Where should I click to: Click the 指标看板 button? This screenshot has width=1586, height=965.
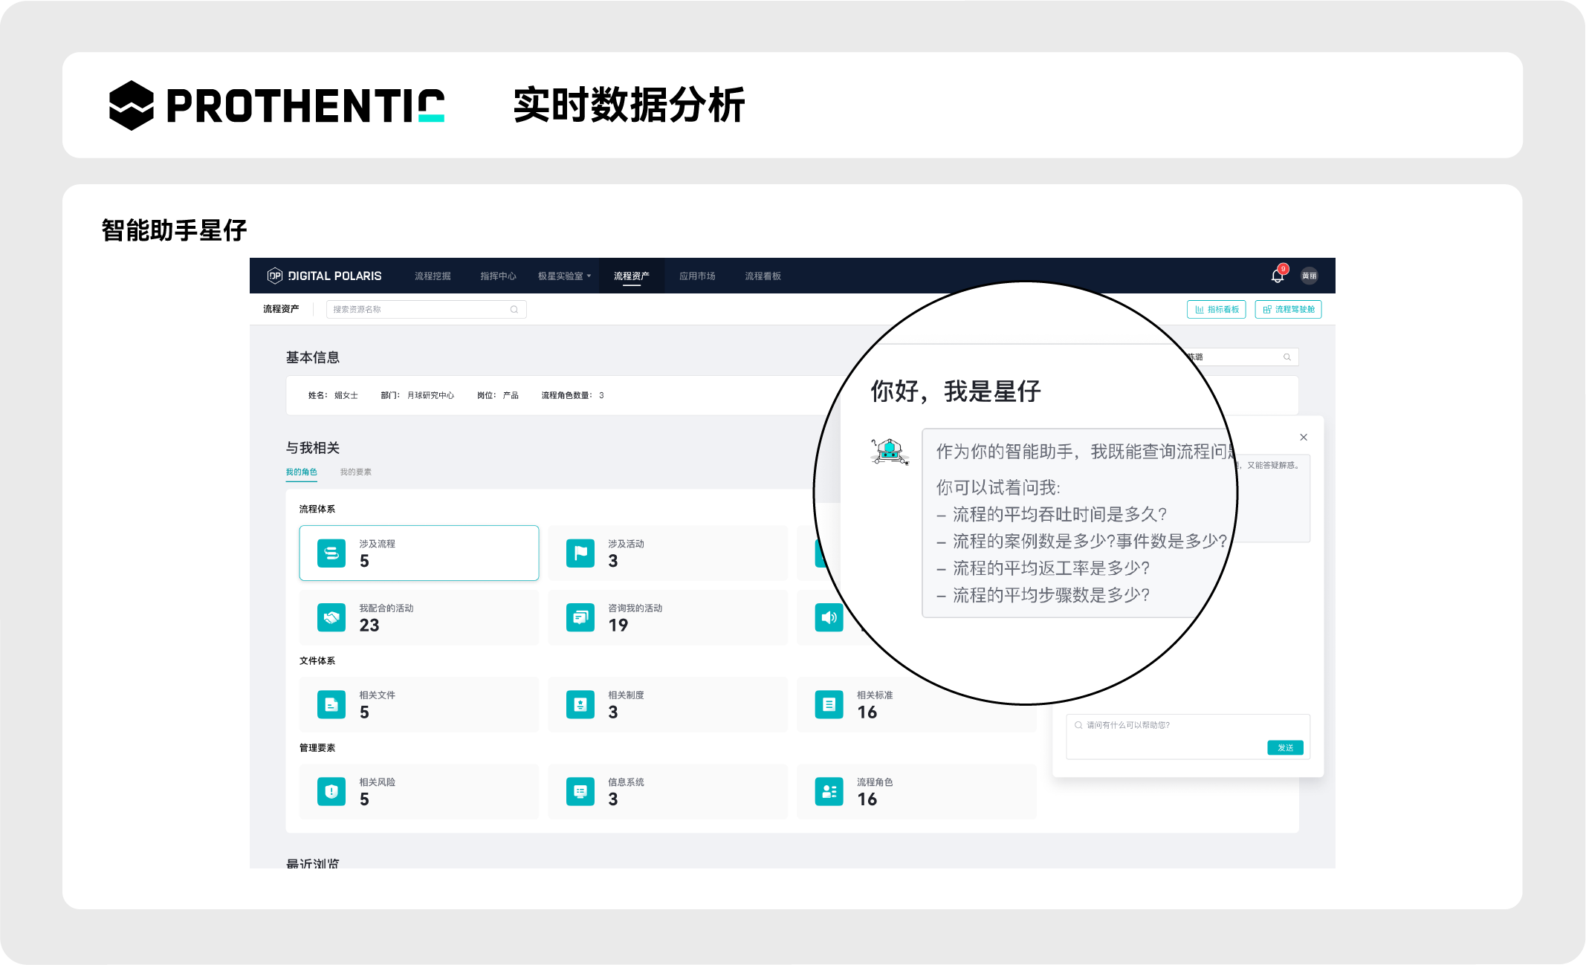pos(1216,310)
